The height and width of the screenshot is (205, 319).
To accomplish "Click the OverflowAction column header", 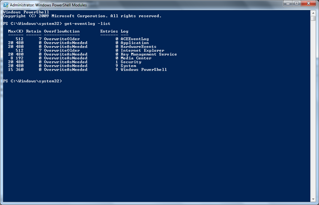I will (x=62, y=31).
